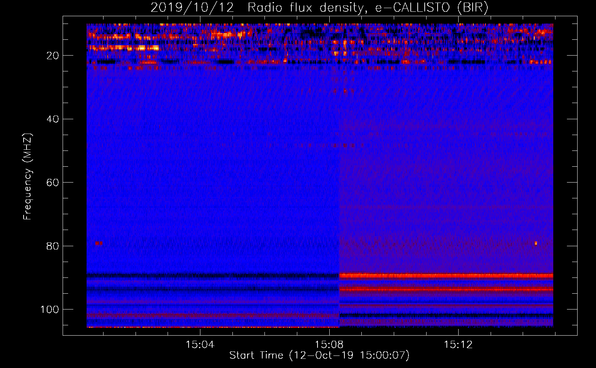This screenshot has height=368, width=596.
Task: Click the red spot near 80 MHz at left
Action: pyautogui.click(x=99, y=243)
